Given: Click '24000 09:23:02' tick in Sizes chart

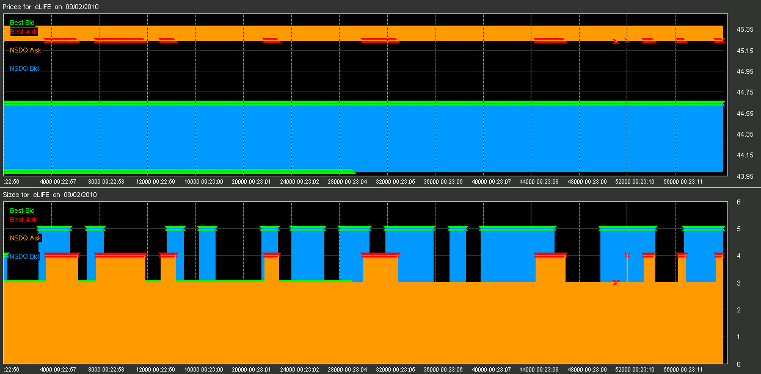Looking at the screenshot, I should (300, 370).
